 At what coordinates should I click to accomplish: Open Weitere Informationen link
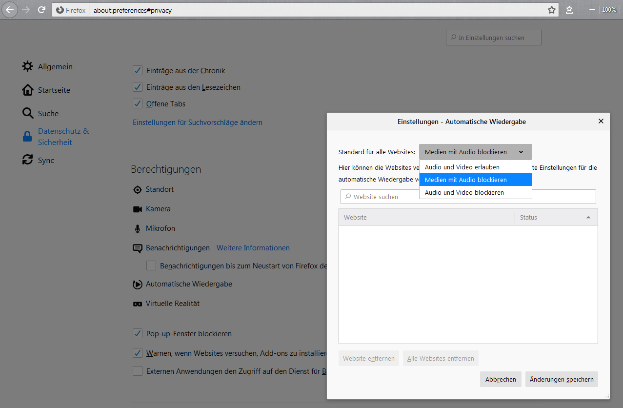click(253, 248)
